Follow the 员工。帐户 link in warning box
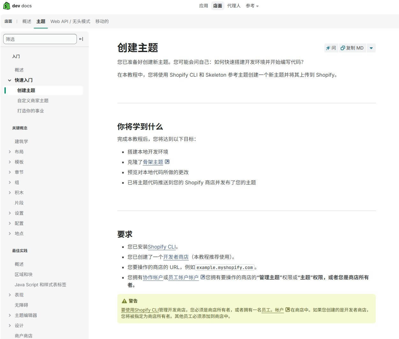The width and height of the screenshot is (399, 339). [x=273, y=310]
